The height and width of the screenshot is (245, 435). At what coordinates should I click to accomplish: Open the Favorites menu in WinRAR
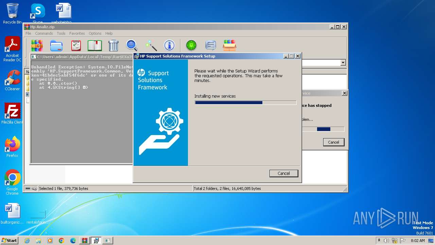77,33
